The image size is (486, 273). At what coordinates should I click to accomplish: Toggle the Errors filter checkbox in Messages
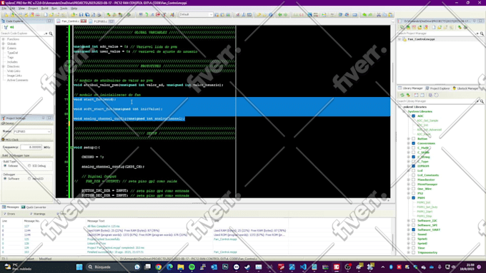pyautogui.click(x=4, y=214)
